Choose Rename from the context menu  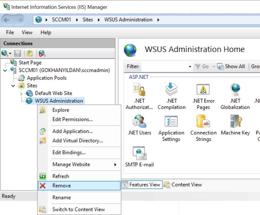click(79, 197)
